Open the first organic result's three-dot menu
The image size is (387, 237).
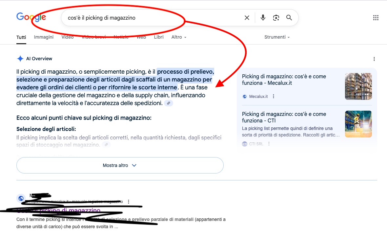coord(129,202)
